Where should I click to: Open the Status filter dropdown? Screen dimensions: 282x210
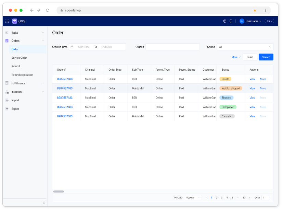click(x=245, y=47)
